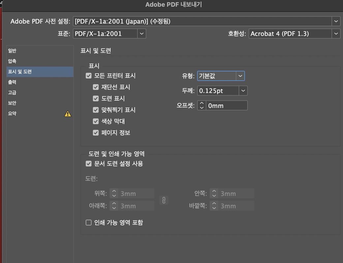Click the 두께 0.125pt value field

218,91
